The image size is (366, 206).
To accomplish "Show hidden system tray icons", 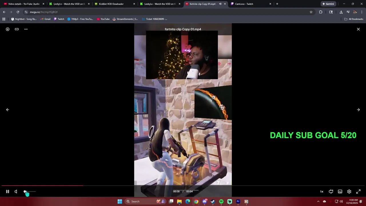I will tap(318, 201).
